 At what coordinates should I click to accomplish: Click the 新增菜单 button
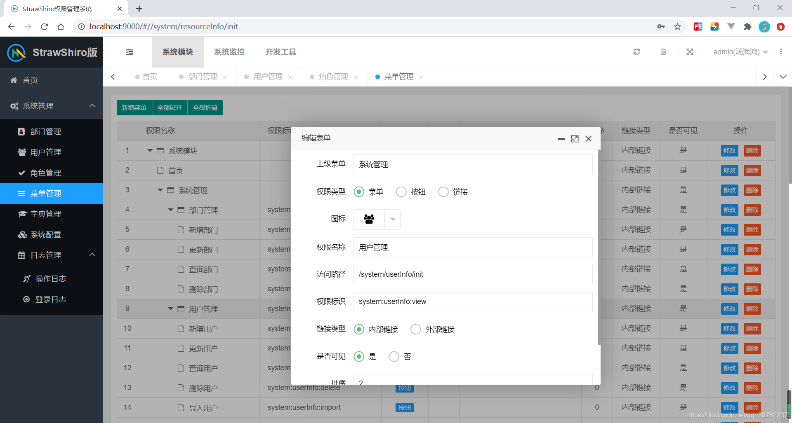click(134, 108)
